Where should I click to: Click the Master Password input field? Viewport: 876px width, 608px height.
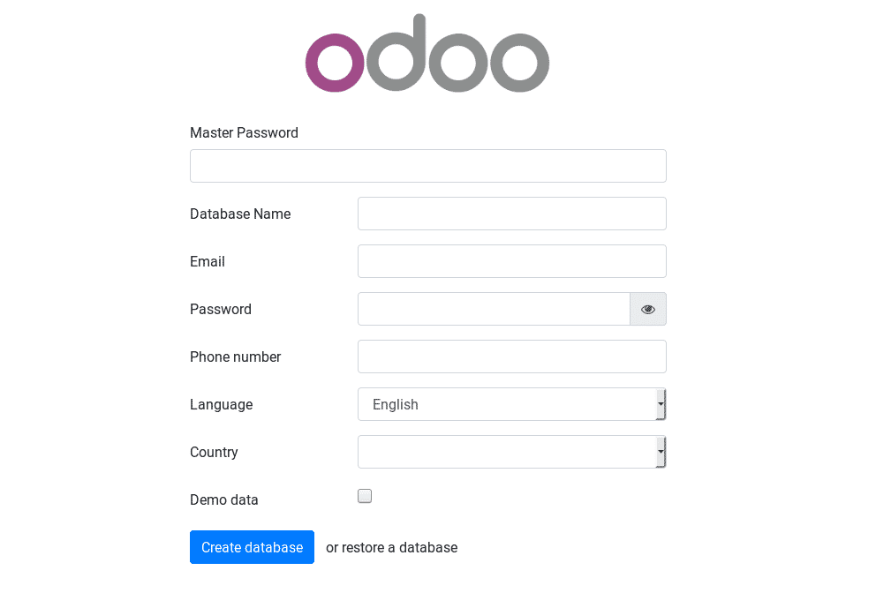(x=428, y=165)
